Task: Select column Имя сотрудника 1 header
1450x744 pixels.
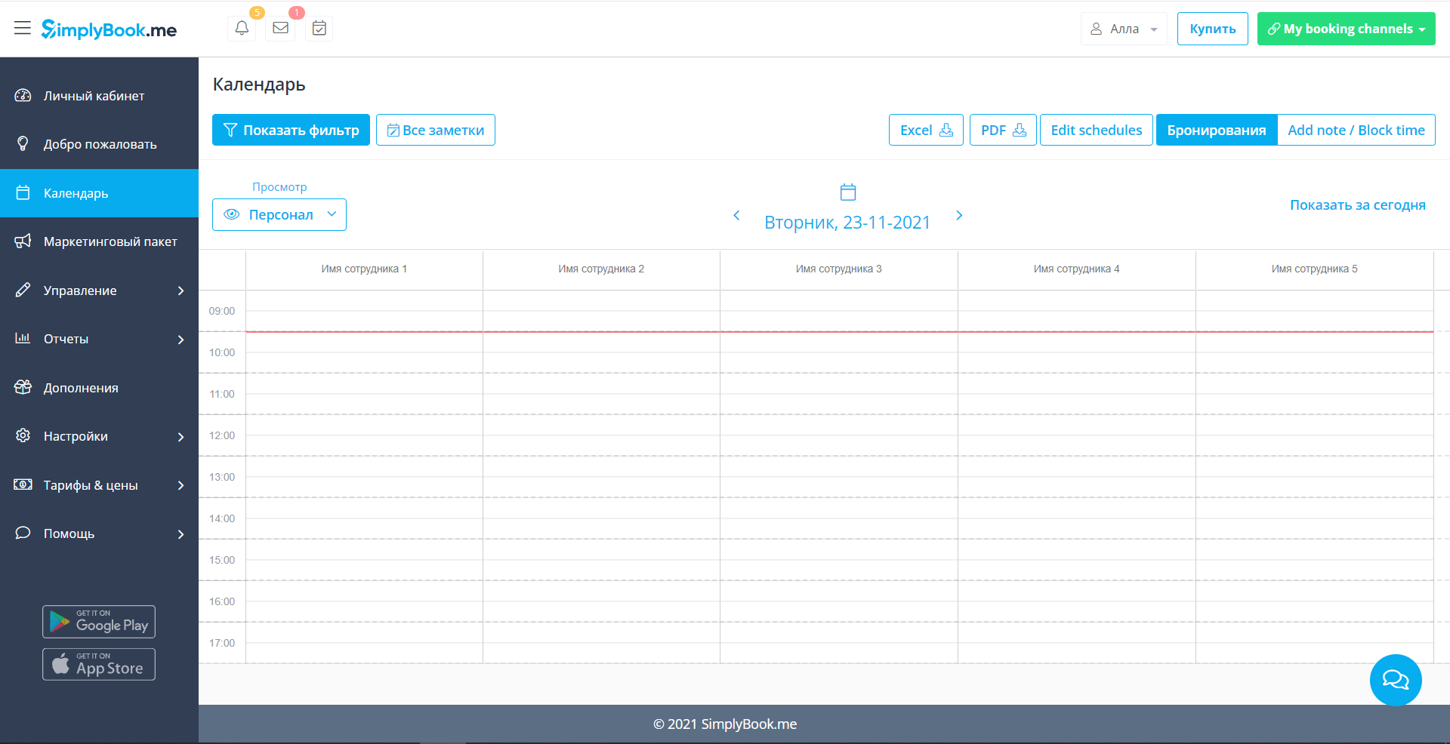Action: tap(364, 269)
